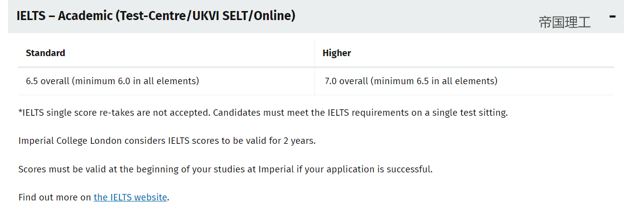Select the 7.0 overall requirement cell
628x211 pixels.
[411, 81]
